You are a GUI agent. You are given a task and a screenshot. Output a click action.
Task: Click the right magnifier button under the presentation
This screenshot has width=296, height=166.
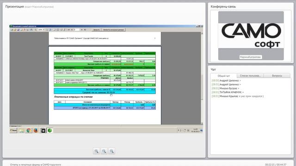111,151
